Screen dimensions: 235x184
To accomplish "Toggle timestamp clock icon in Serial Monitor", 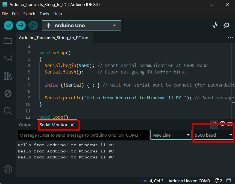I will pyautogui.click(x=222, y=124).
